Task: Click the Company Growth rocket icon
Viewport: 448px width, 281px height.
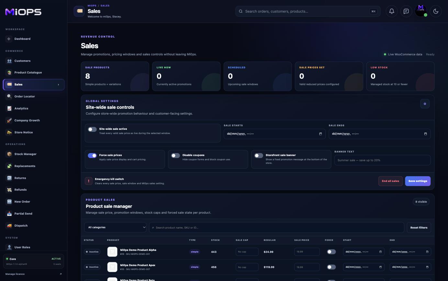Action: click(9, 120)
